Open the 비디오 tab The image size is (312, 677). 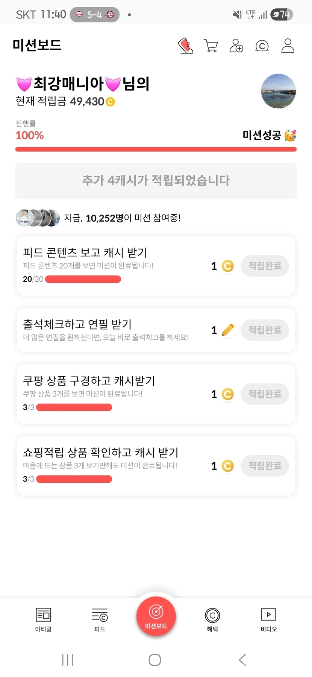[269, 619]
